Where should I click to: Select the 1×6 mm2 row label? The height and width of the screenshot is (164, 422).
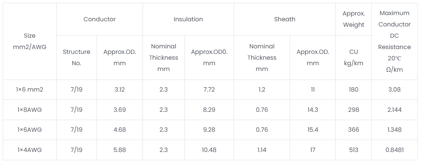tap(30, 90)
